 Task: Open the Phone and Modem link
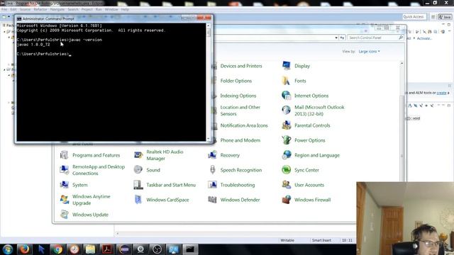240,140
